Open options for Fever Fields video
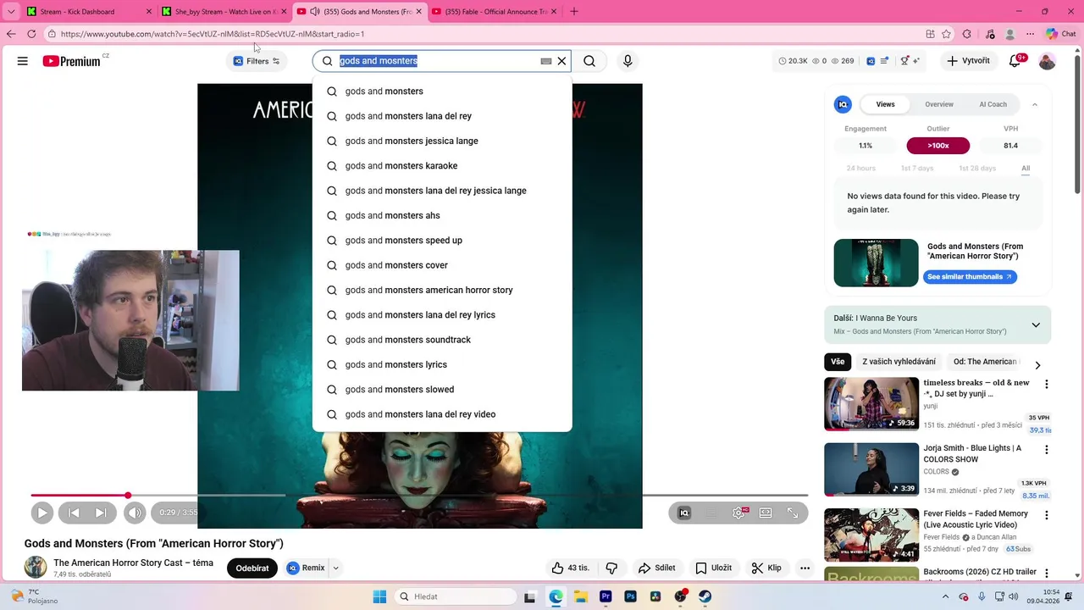Viewport: 1084px width, 610px height. (x=1047, y=515)
